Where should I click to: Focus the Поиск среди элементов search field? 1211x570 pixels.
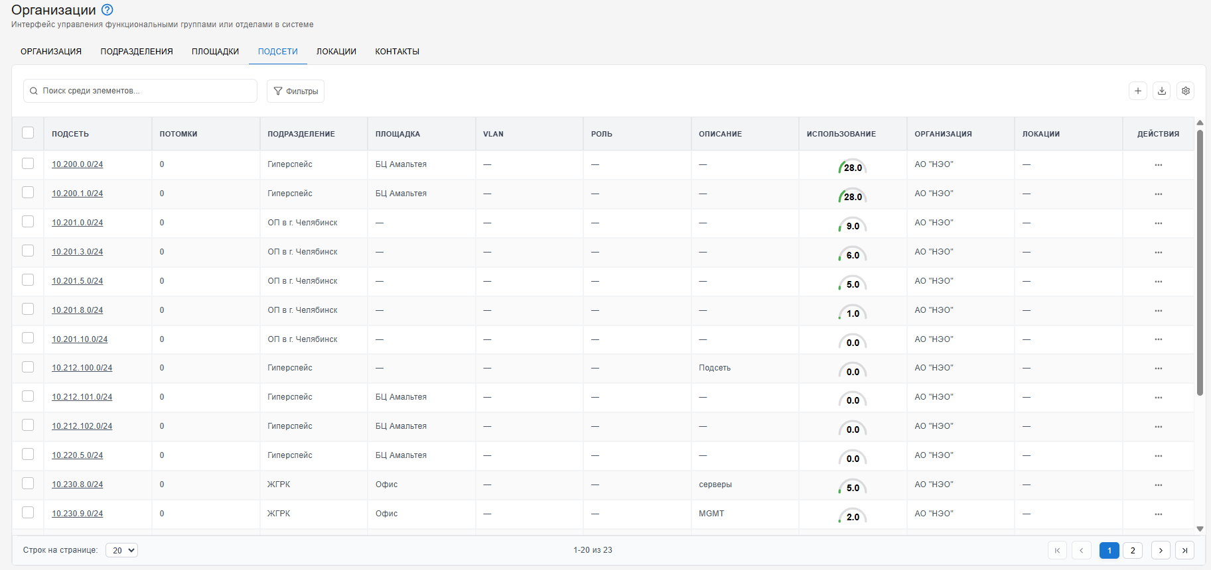(140, 91)
